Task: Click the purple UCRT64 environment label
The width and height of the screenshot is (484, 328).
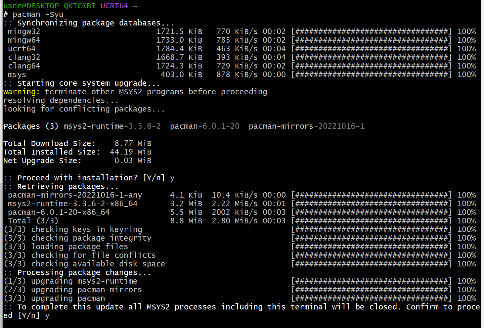Action: coord(114,6)
